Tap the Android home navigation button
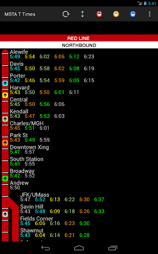The height and width of the screenshot is (254, 158). 79,248
